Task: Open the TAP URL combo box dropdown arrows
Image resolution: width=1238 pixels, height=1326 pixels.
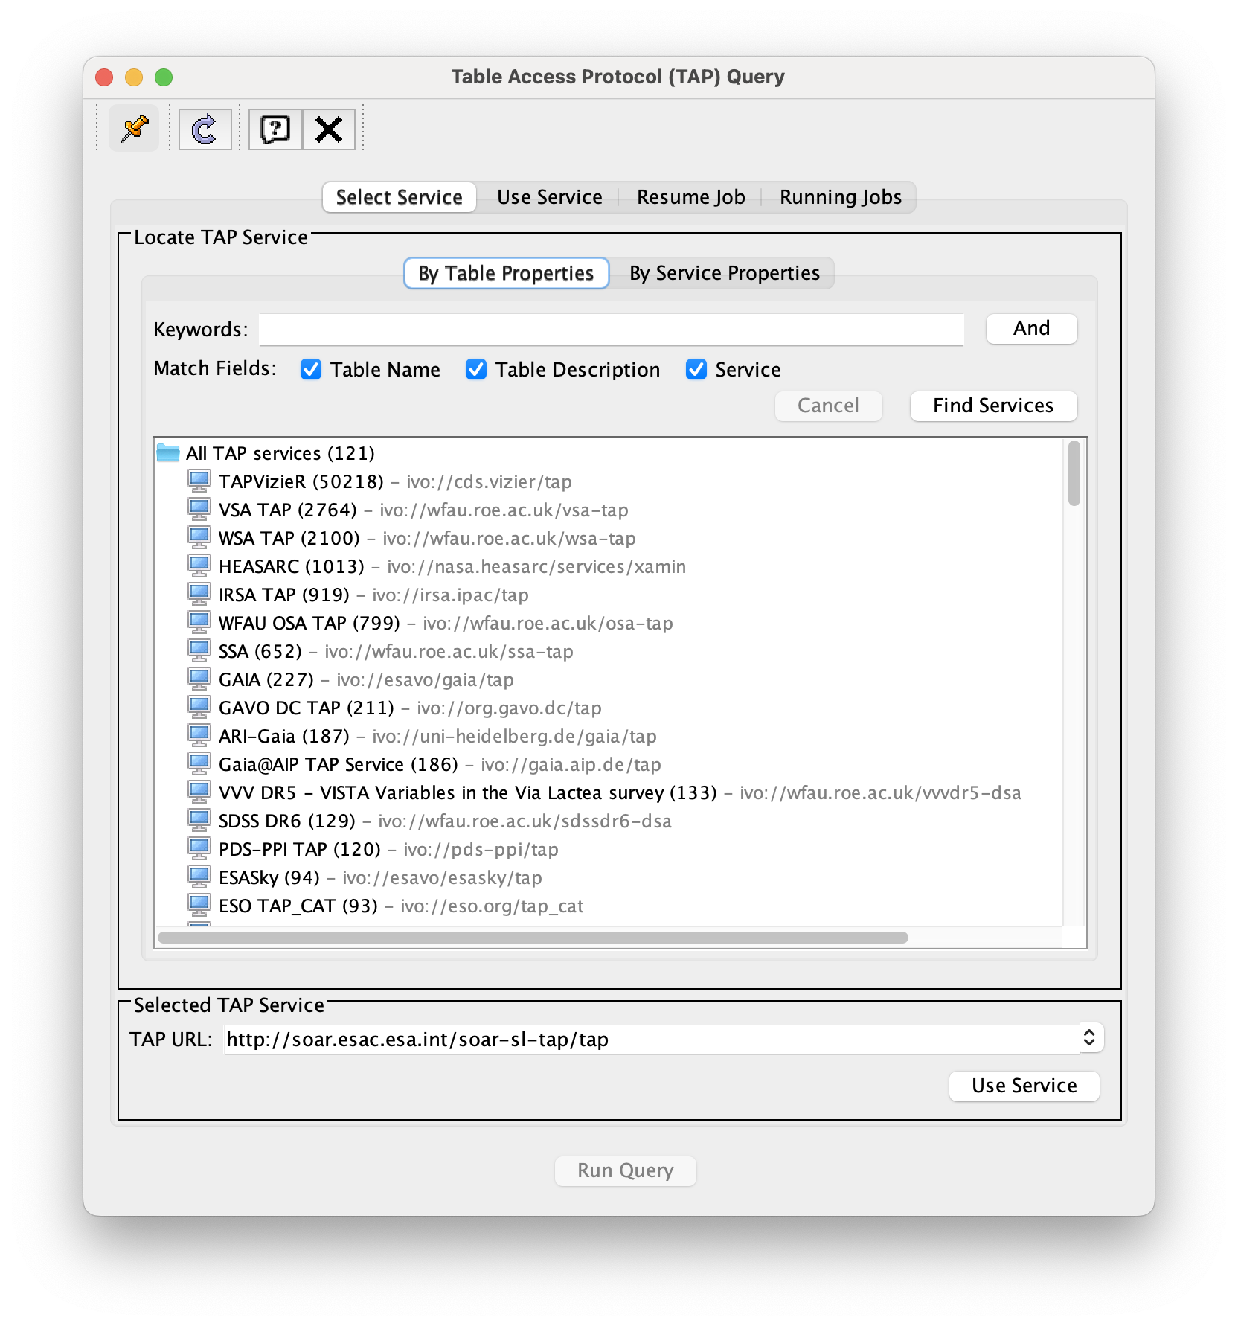Action: pos(1089,1037)
